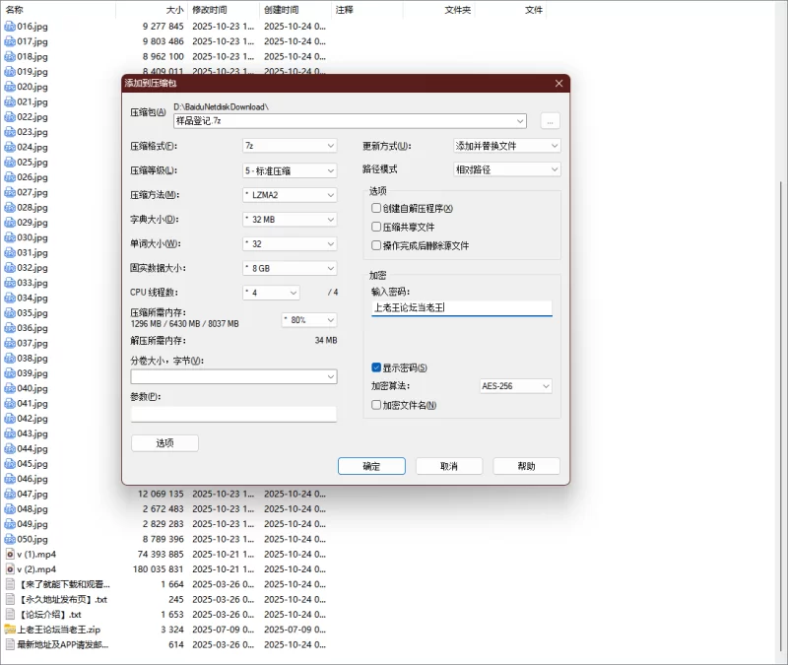The width and height of the screenshot is (788, 665).
Task: Open the 压缩格式 dropdown showing 7z
Action: click(x=289, y=146)
